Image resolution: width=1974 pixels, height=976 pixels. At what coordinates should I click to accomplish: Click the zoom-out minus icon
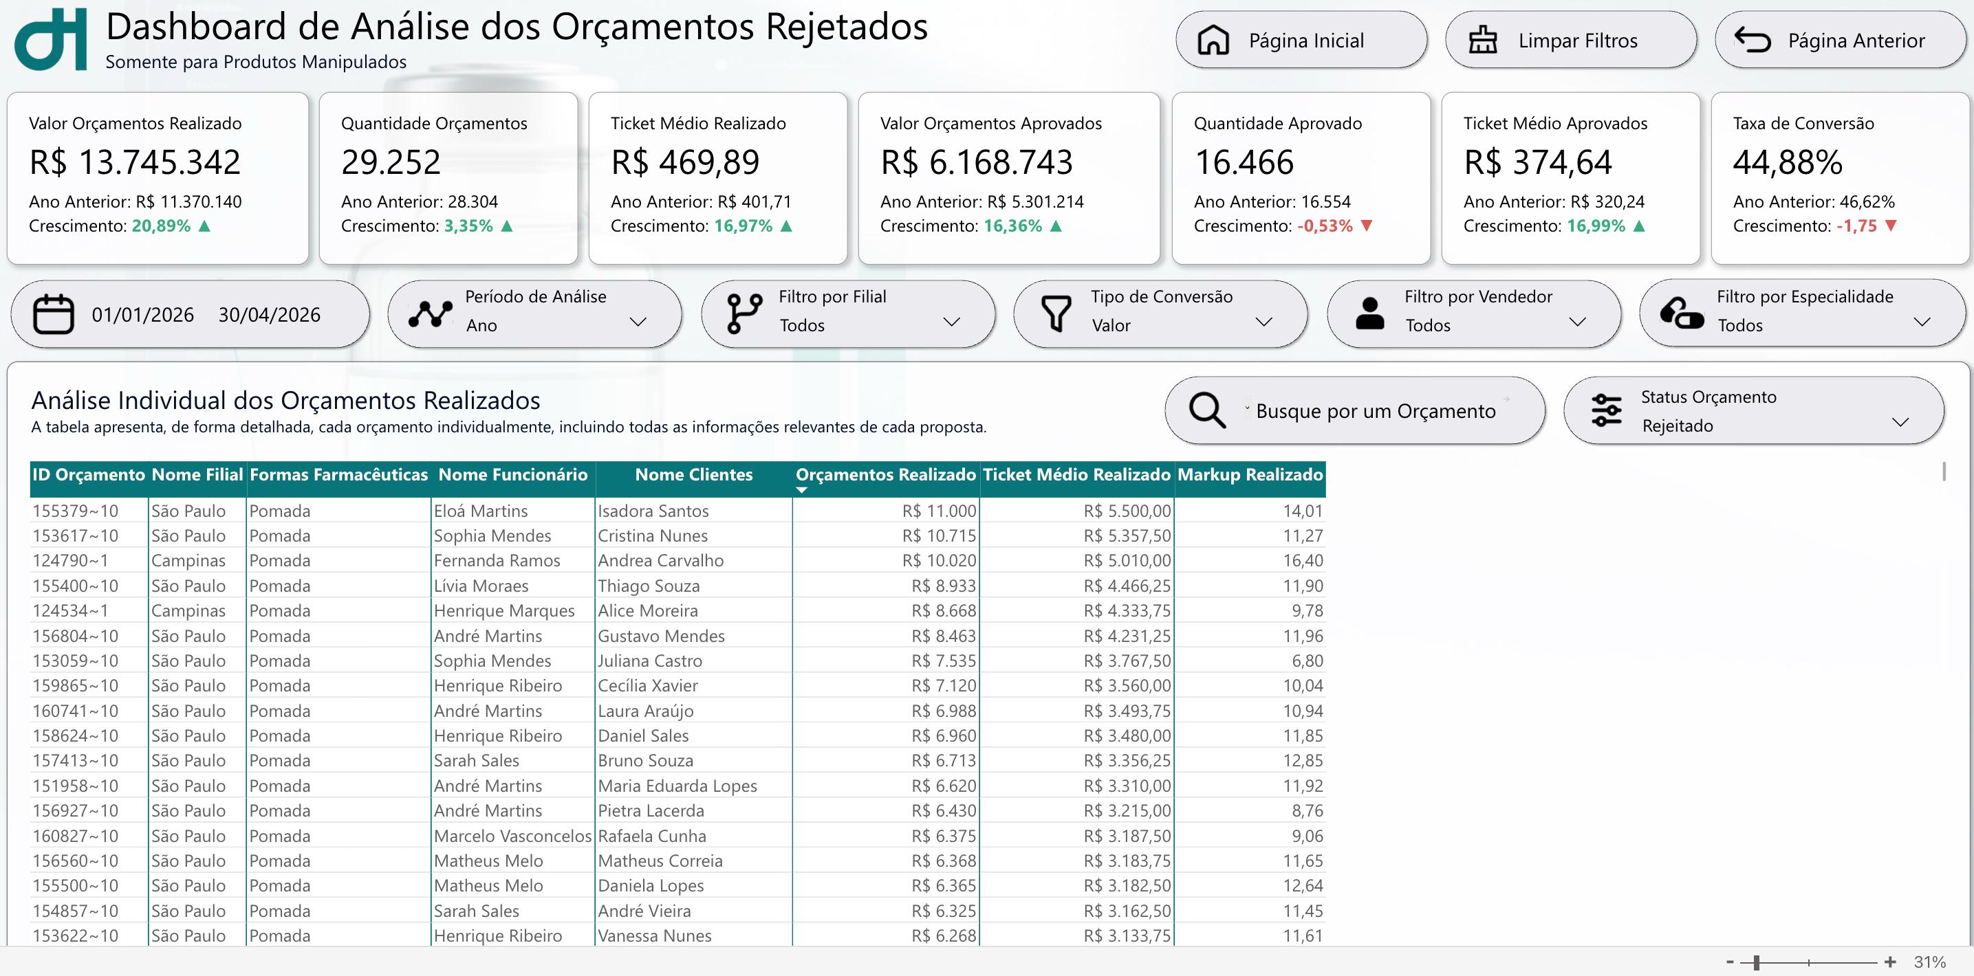click(x=1730, y=962)
